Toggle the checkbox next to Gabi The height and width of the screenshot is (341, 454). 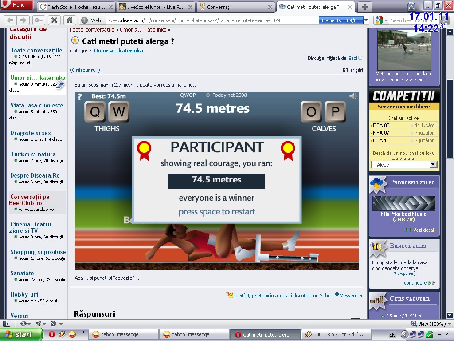[360, 58]
